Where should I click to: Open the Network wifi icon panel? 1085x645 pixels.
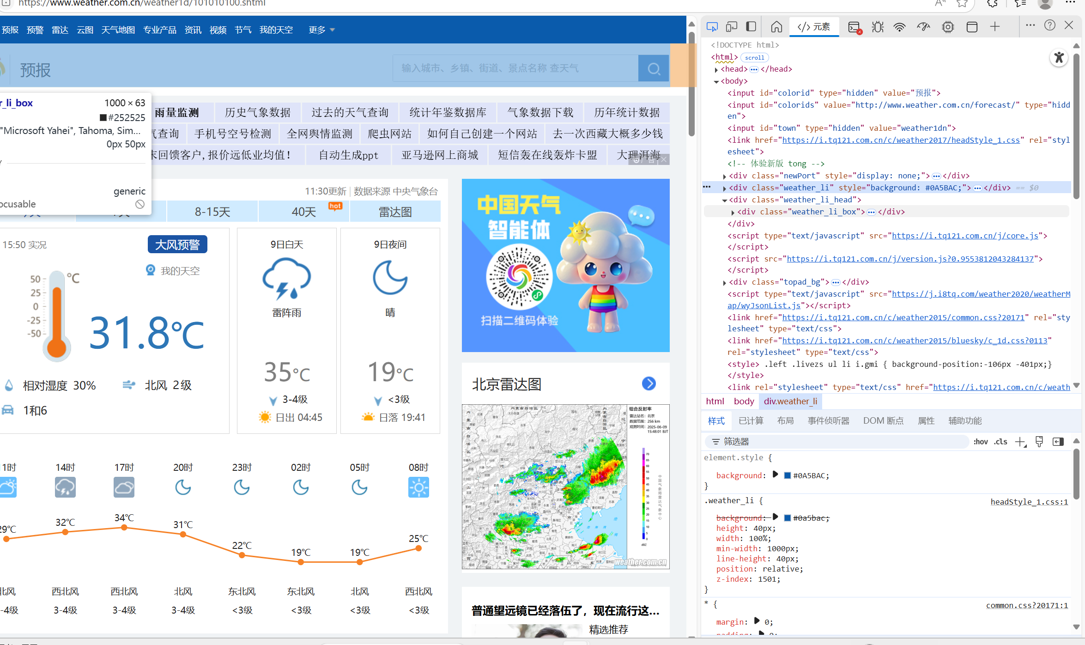tap(899, 27)
